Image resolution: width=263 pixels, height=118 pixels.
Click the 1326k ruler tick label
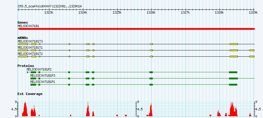(x=151, y=12)
